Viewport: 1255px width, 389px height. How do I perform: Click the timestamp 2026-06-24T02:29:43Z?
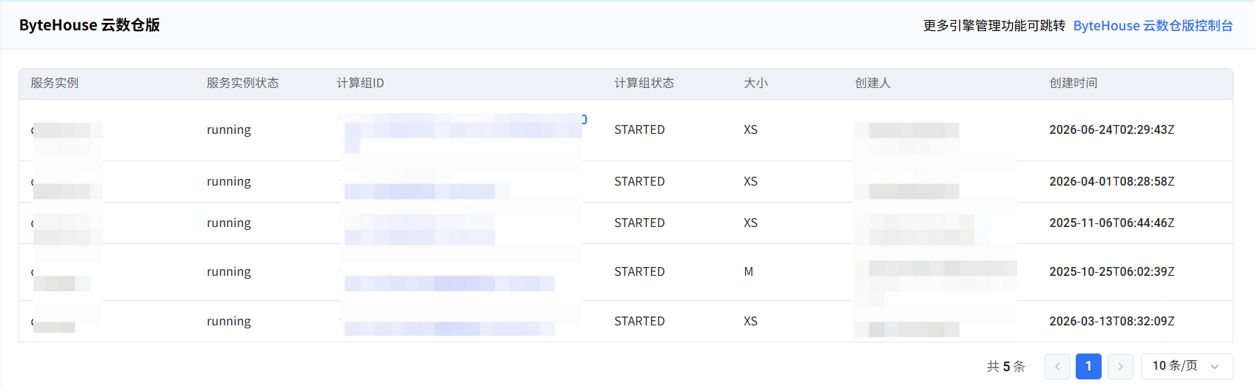[1111, 129]
